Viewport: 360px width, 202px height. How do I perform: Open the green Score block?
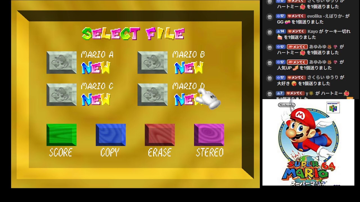(x=61, y=135)
